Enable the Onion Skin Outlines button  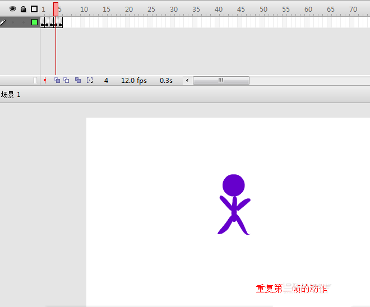tap(66, 81)
